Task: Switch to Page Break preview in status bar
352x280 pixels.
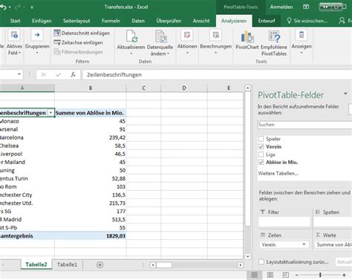Action: coord(285,275)
